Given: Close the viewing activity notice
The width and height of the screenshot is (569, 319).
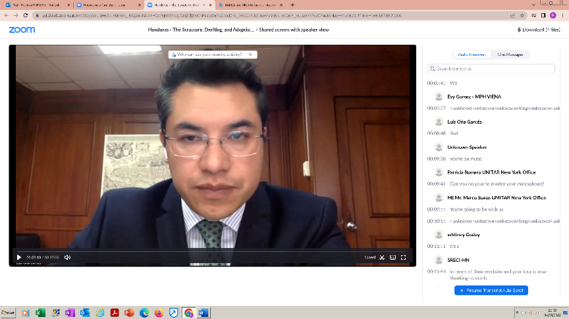Looking at the screenshot, I should tap(250, 55).
